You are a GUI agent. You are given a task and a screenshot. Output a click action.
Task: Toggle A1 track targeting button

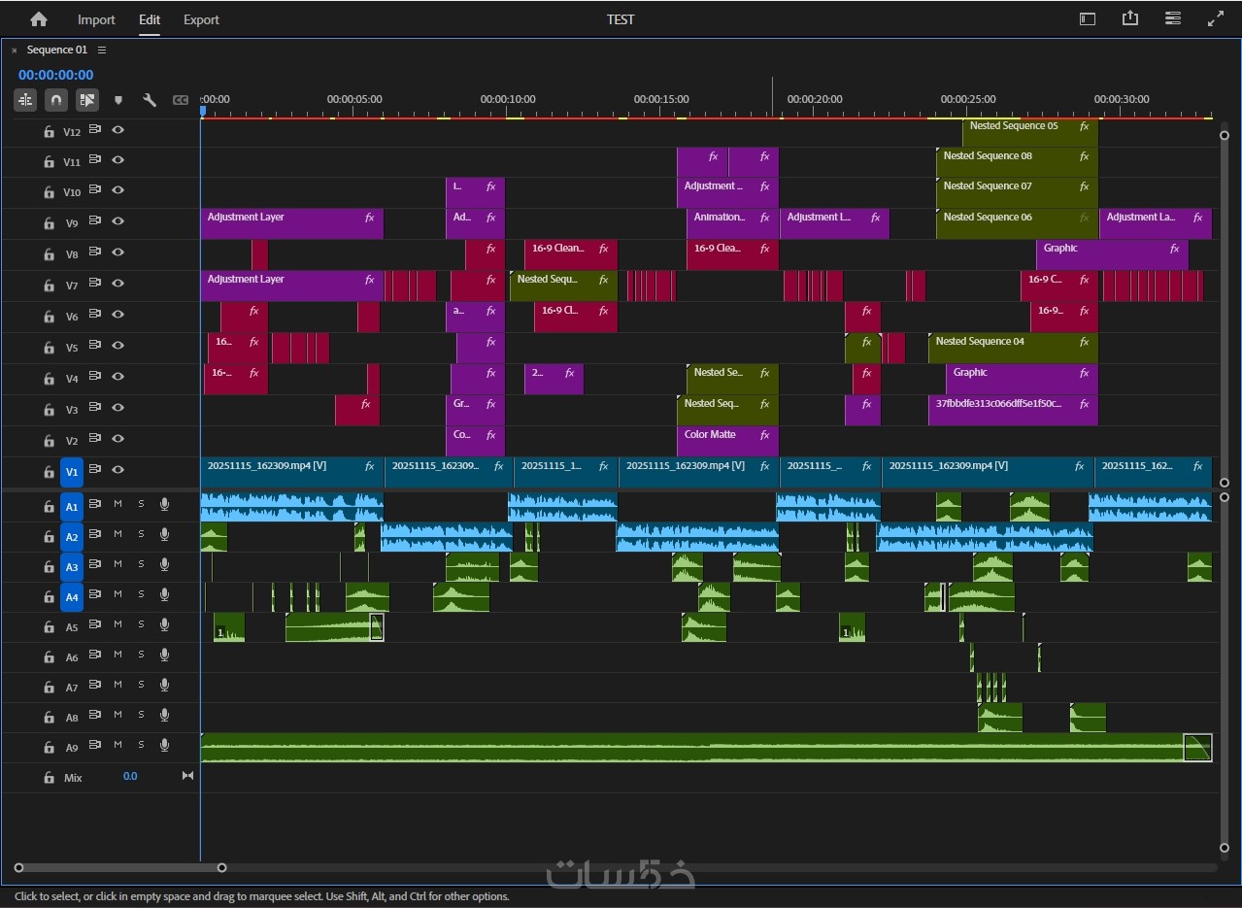[x=72, y=506]
